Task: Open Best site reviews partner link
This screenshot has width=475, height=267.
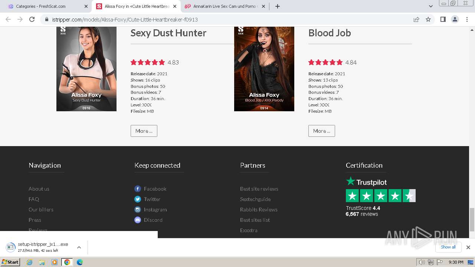Action: (259, 189)
